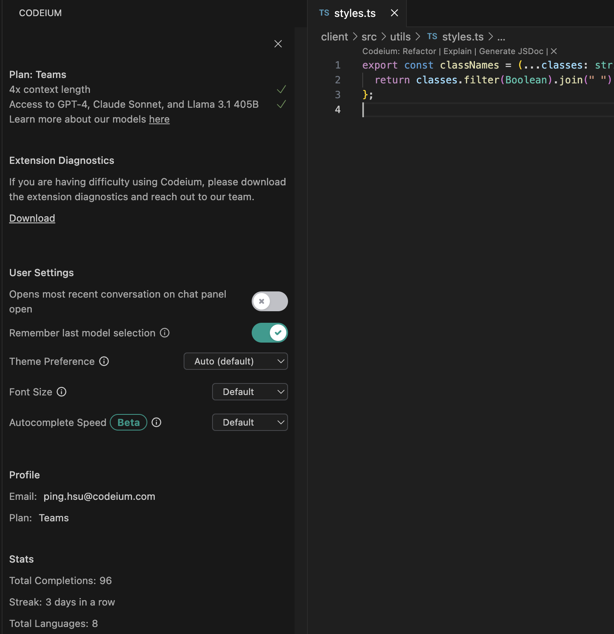Click the utils breadcrumb item
This screenshot has width=614, height=634.
click(400, 37)
